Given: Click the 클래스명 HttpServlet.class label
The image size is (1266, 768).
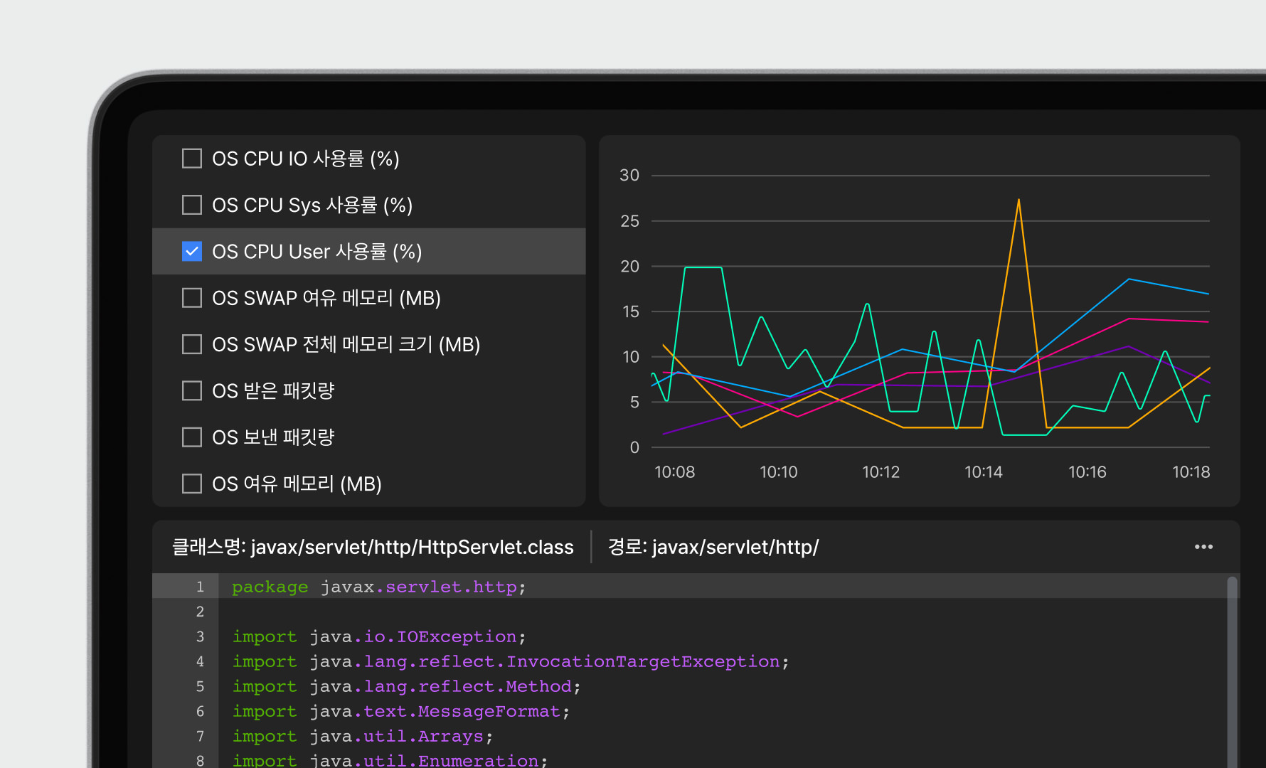Looking at the screenshot, I should tap(373, 547).
